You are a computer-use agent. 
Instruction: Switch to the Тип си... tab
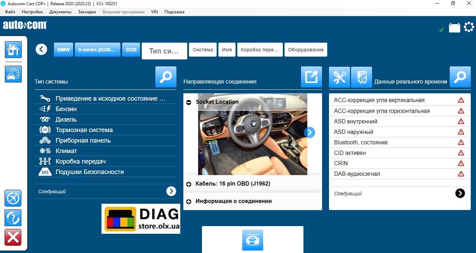click(164, 51)
